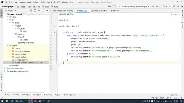This screenshot has height=103, width=184.
Task: Collapse the src folder
Action: point(7,20)
